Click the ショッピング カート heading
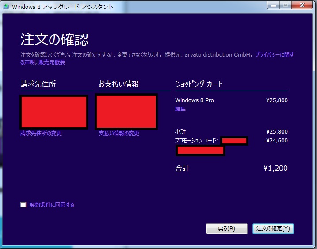317x249 pixels. click(199, 84)
